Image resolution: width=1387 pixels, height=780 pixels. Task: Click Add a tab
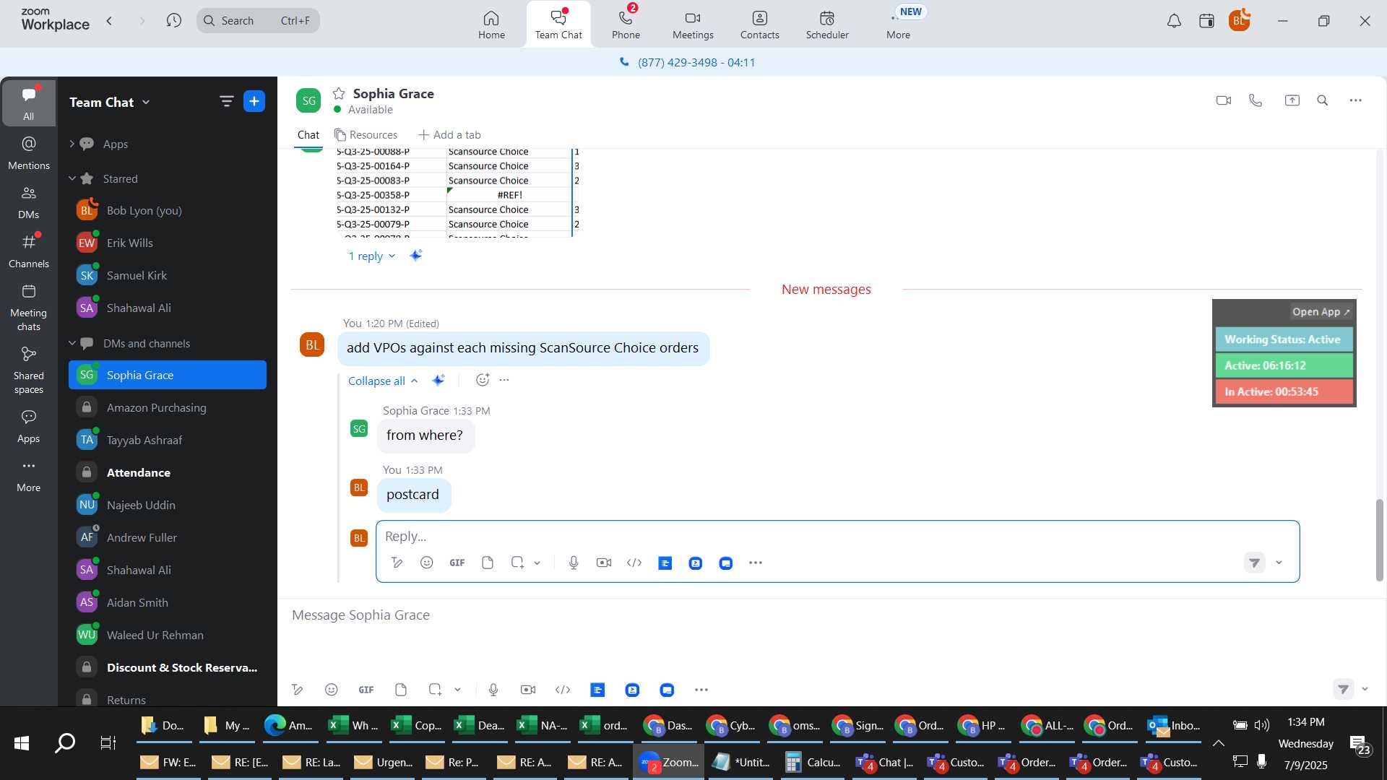[x=449, y=135]
